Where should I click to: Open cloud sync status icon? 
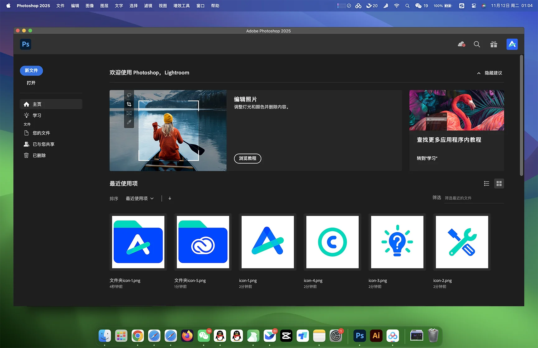coord(461,44)
